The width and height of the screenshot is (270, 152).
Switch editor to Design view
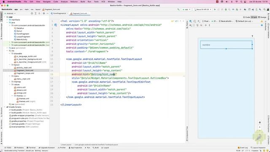click(x=262, y=17)
